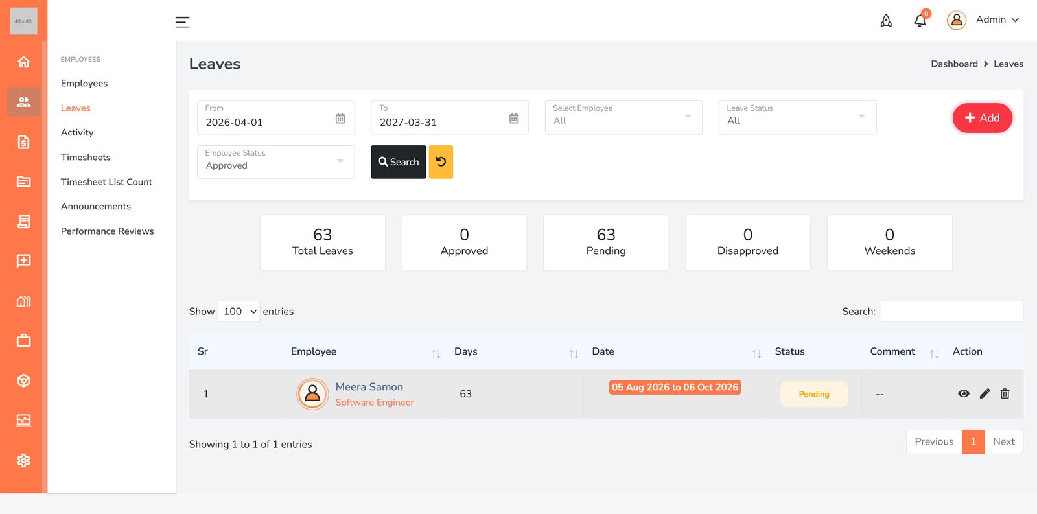Open the Leave Status dropdown

[x=797, y=117]
